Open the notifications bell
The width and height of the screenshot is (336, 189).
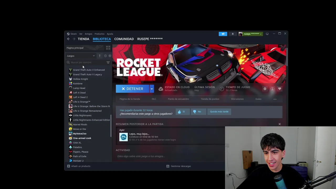[x=233, y=34]
